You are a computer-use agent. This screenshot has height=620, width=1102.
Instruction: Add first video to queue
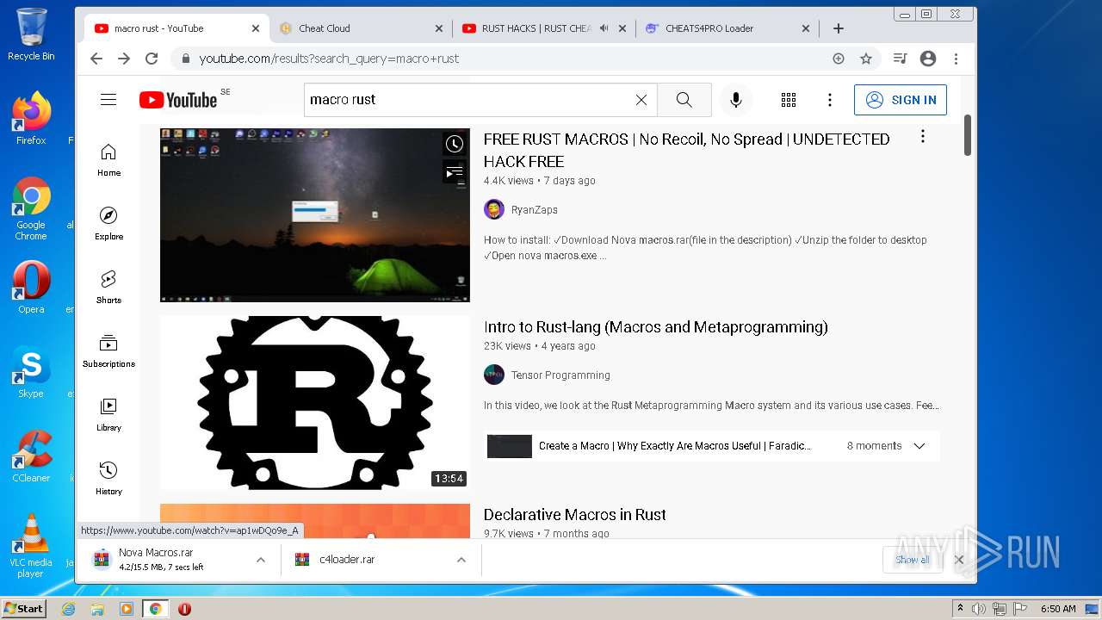(455, 172)
